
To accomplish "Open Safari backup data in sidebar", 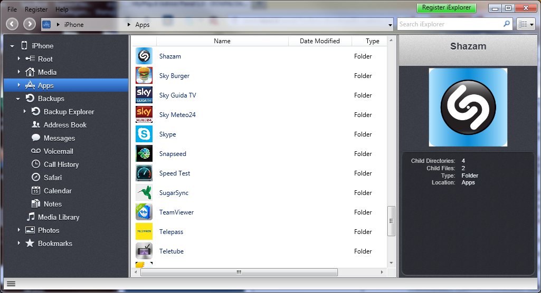I will (x=52, y=178).
